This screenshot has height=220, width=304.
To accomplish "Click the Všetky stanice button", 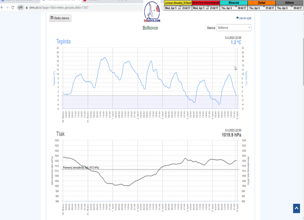I will pyautogui.click(x=60, y=18).
